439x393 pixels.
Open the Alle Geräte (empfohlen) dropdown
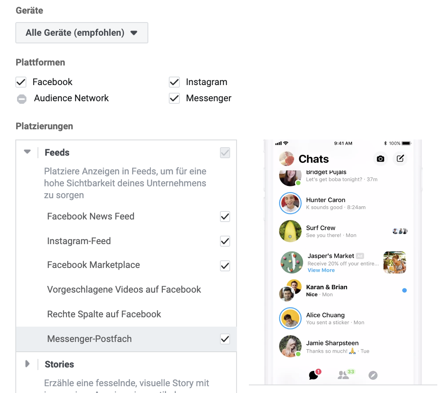click(82, 33)
